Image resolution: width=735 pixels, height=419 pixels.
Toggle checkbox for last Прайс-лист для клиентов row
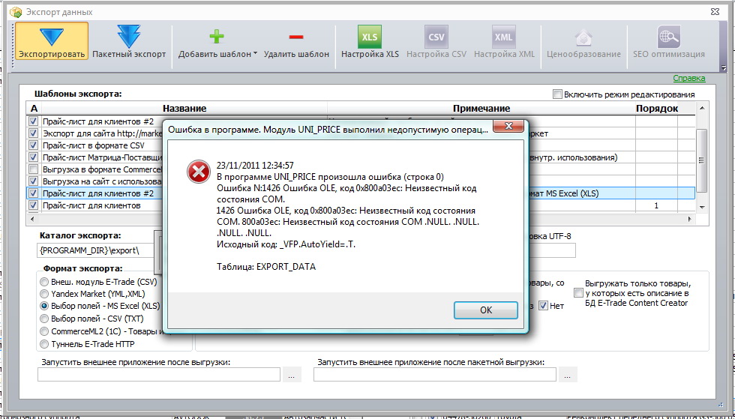(33, 205)
